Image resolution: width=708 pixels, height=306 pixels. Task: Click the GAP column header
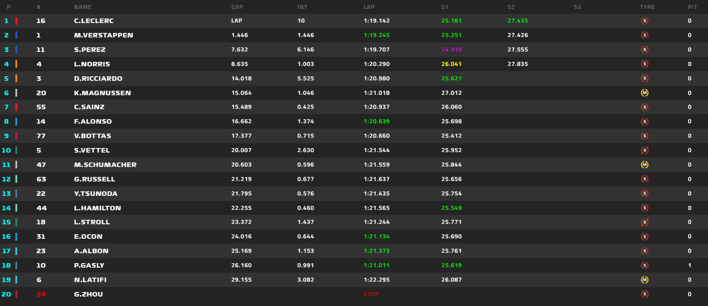coord(237,7)
